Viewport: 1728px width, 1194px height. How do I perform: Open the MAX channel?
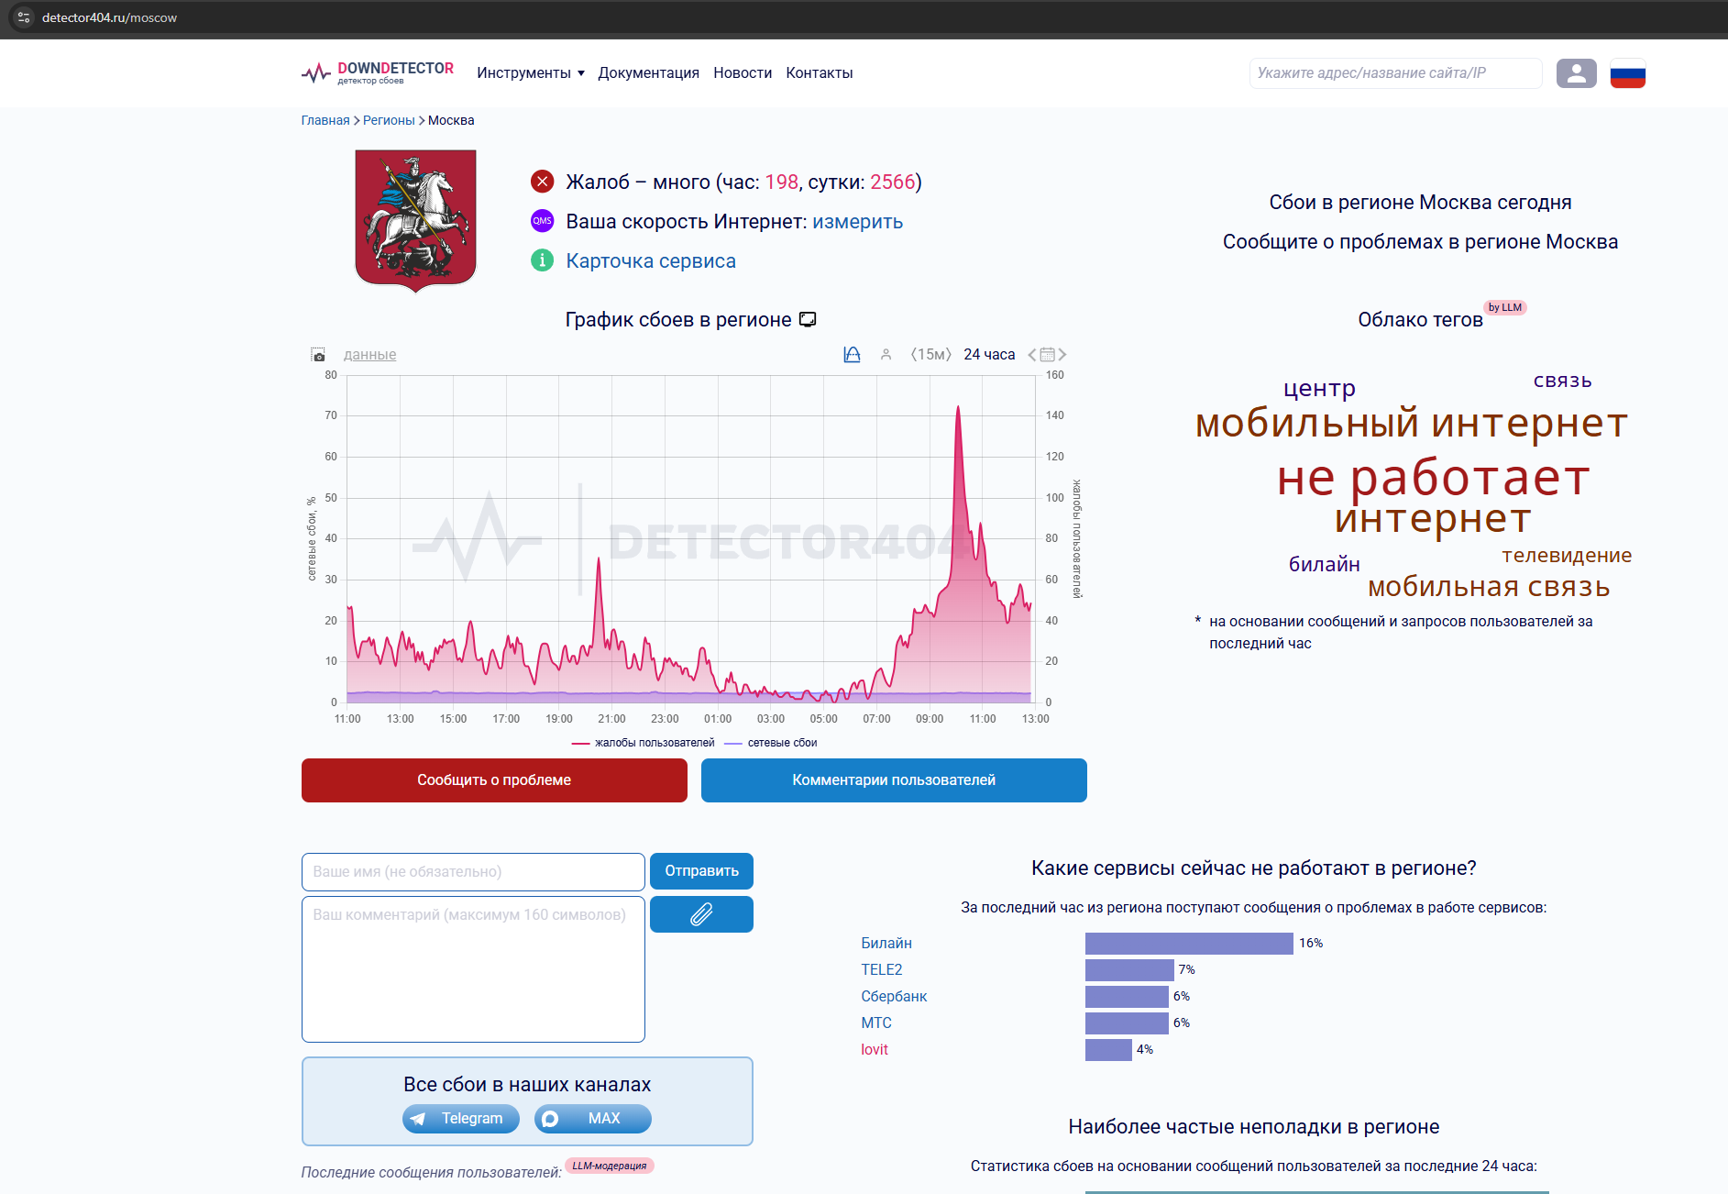tap(593, 1119)
